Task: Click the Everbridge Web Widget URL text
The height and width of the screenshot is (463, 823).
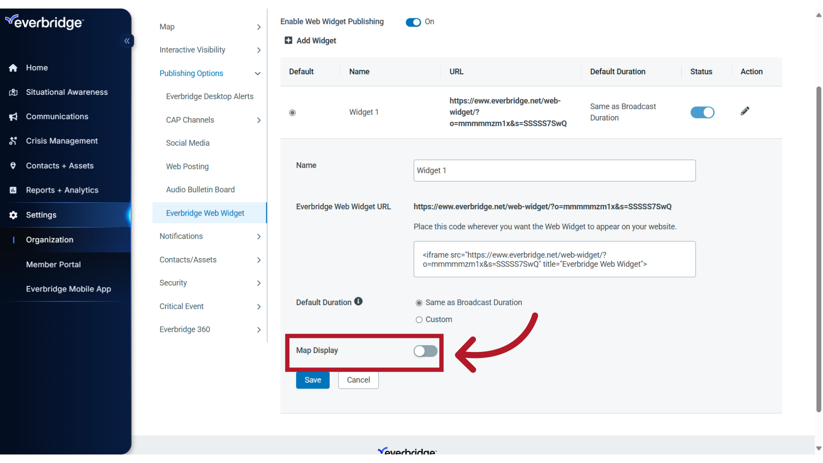Action: tap(542, 207)
